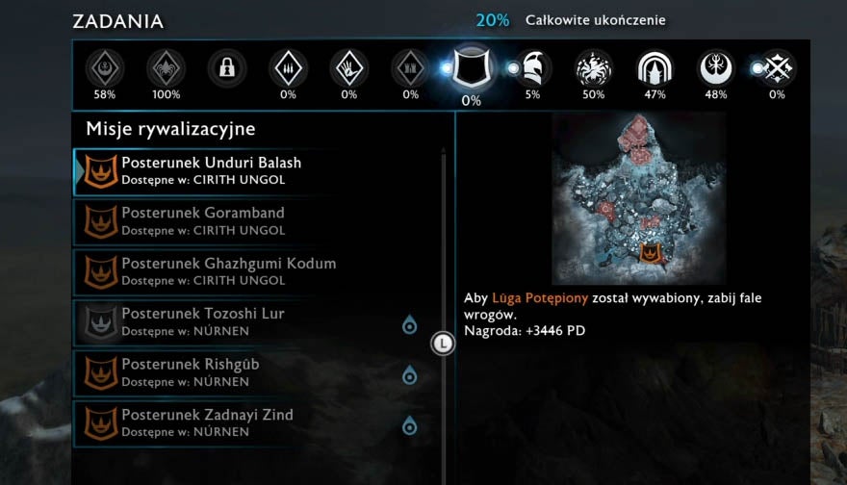Screen dimensions: 847x485
Task: Select the helmet category showing 5%
Action: click(x=533, y=68)
